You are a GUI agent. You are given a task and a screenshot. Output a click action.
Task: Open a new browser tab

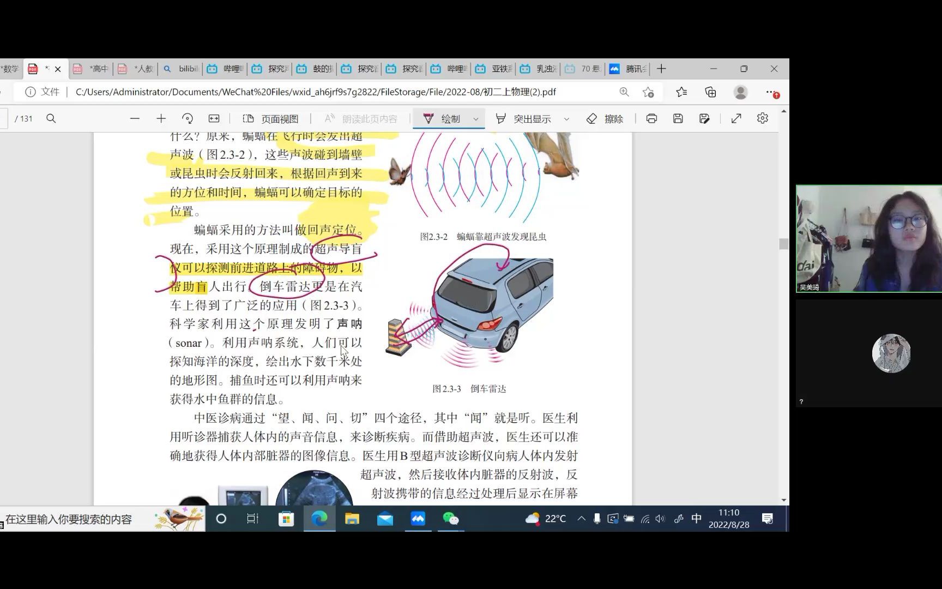[x=661, y=69]
